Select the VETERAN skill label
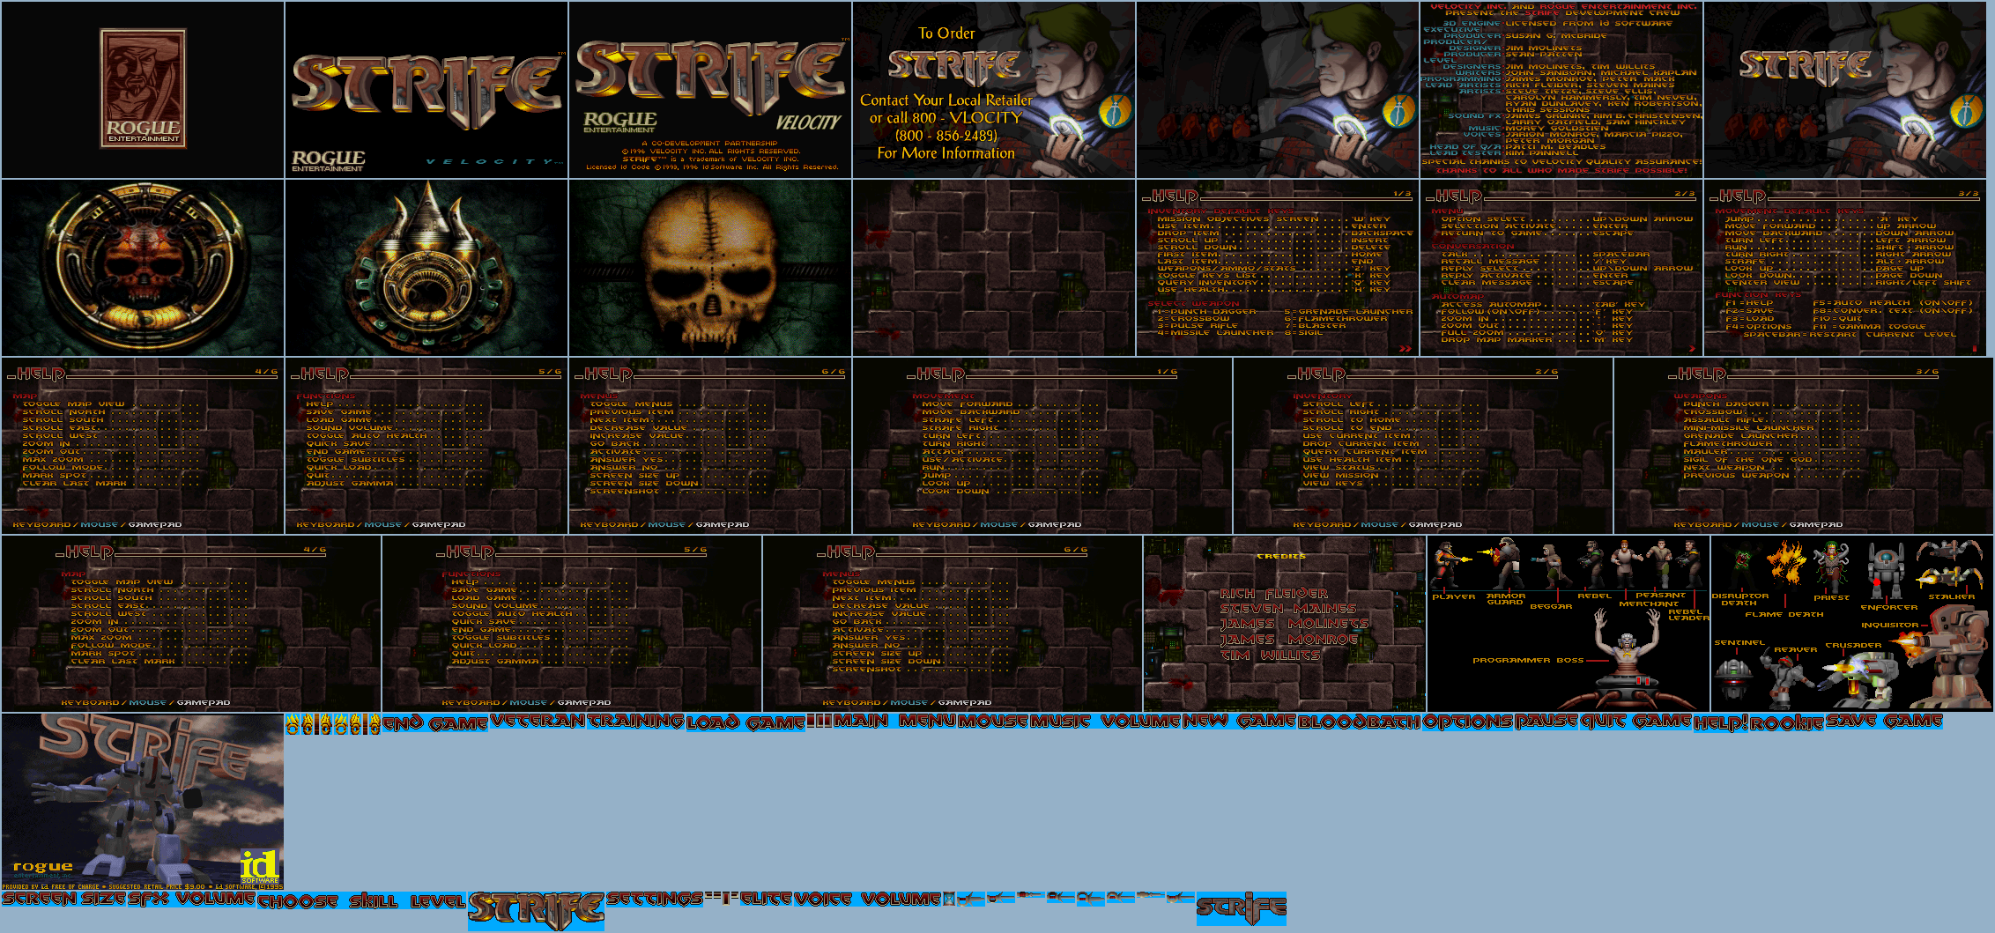 coord(538,721)
